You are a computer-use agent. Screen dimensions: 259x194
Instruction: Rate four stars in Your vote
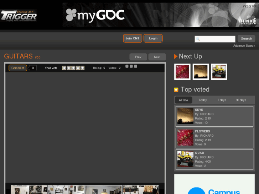pos(78,68)
